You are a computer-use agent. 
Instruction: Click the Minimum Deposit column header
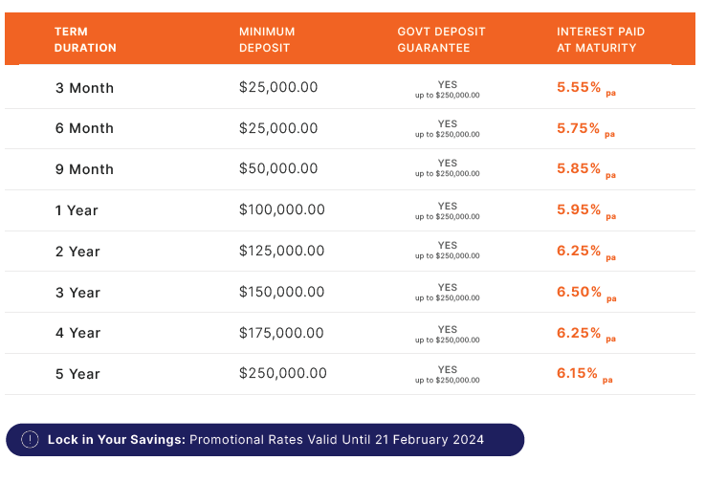(x=267, y=39)
